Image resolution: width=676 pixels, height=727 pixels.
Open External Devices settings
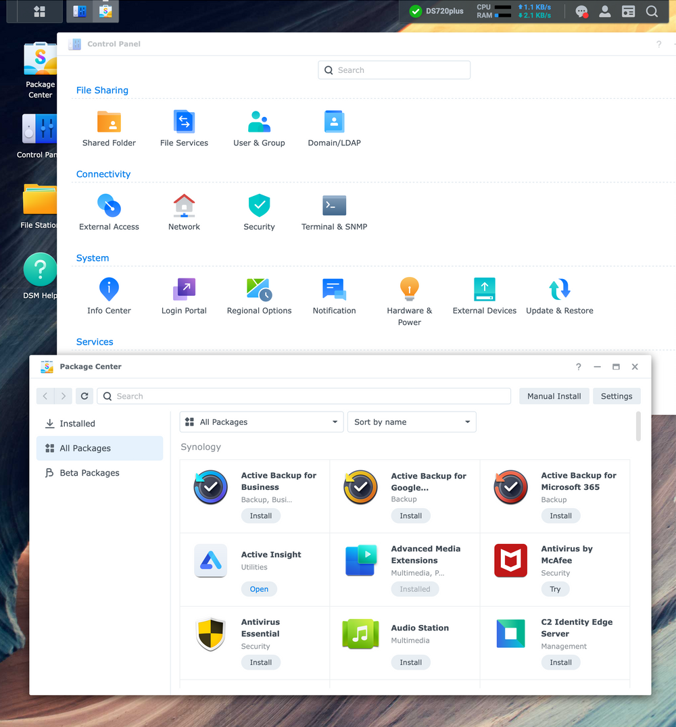pyautogui.click(x=485, y=297)
